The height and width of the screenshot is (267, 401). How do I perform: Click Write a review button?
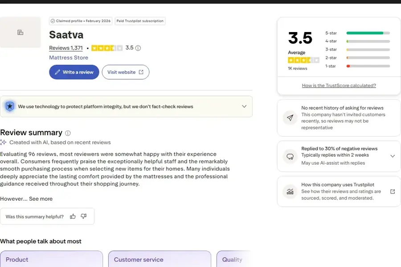[74, 72]
